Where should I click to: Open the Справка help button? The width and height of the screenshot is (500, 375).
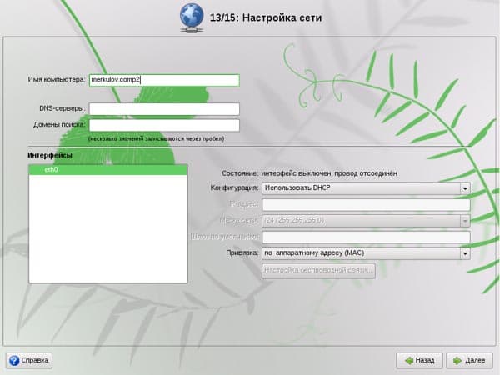tap(29, 361)
